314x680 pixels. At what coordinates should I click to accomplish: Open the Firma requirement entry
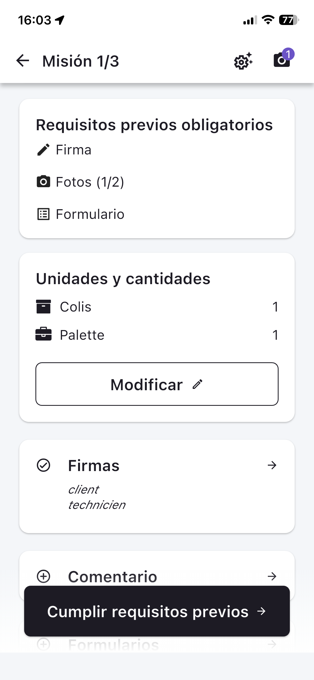[74, 150]
